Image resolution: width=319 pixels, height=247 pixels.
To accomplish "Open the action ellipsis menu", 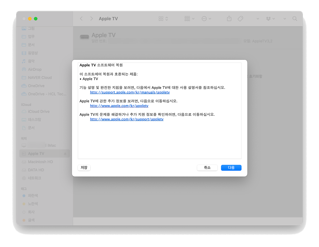I will 206,19.
